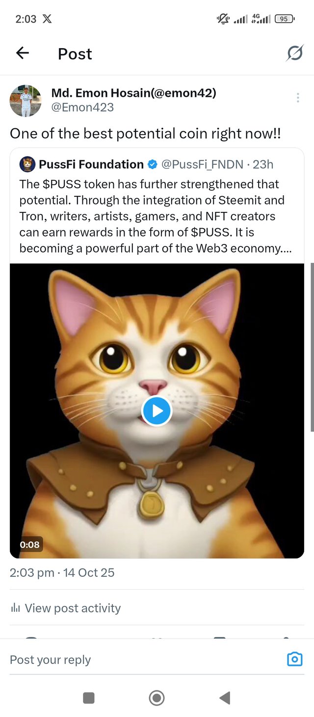Tap the PussFi Foundation avatar icon
This screenshot has width=314, height=717.
pos(27,164)
